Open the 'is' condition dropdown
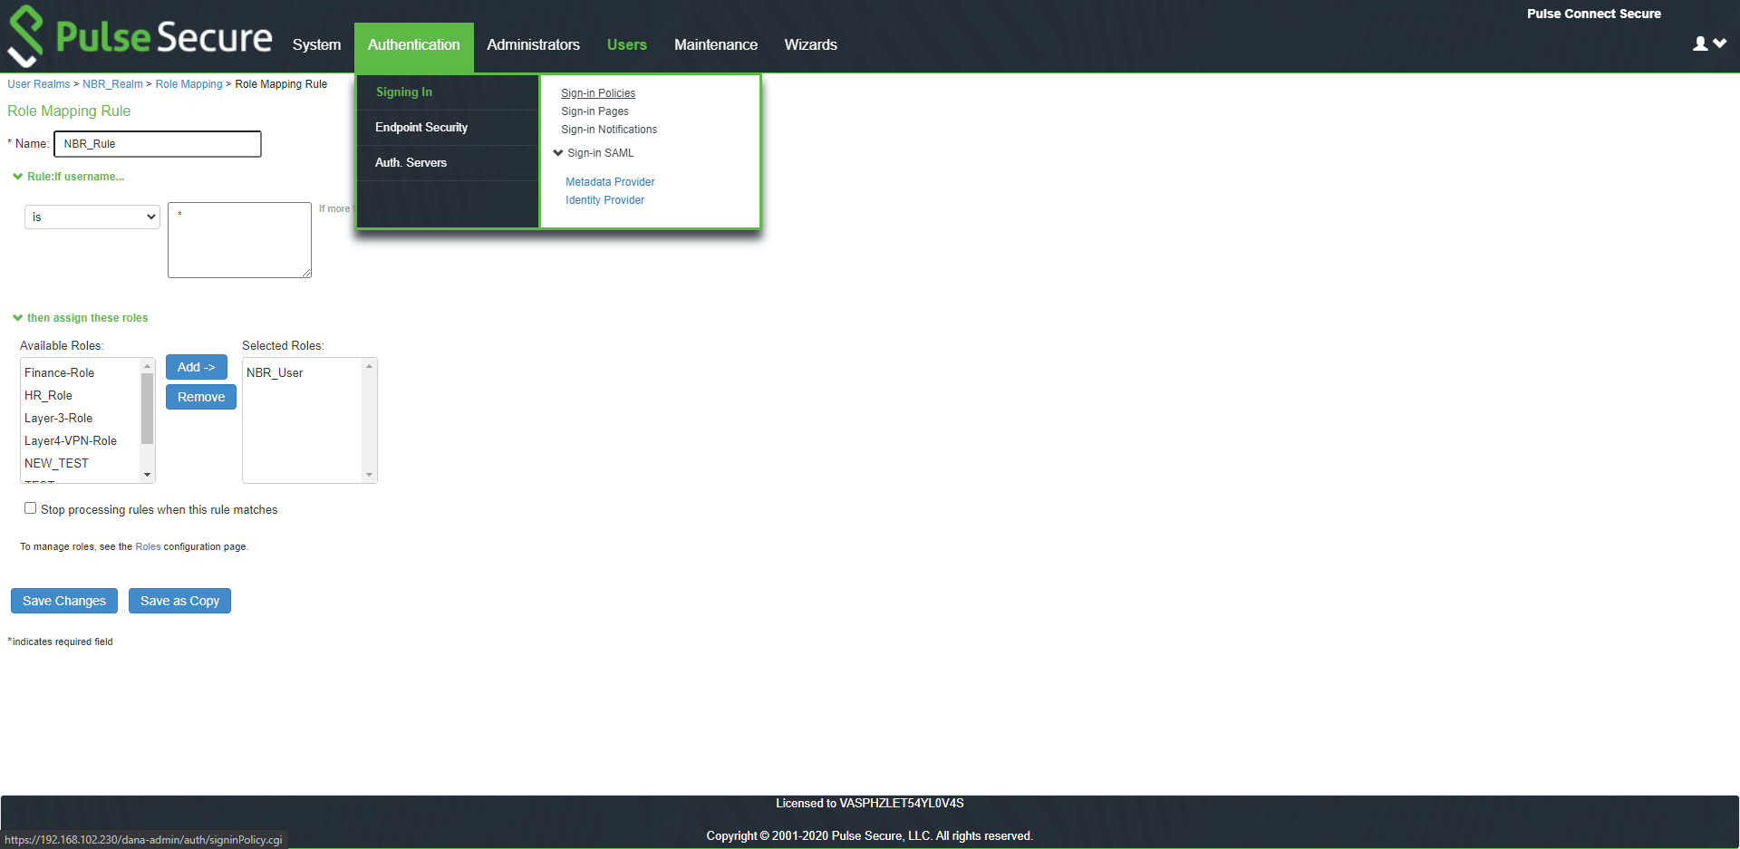The width and height of the screenshot is (1740, 849). (x=92, y=217)
